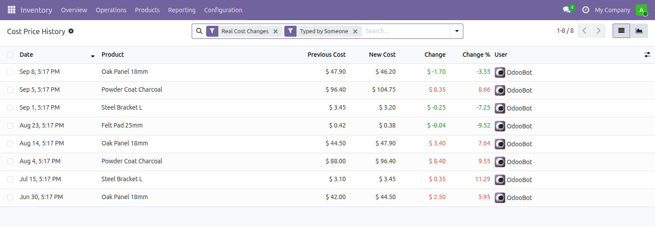Click OdooBot avatar in Jun 30 row
This screenshot has width=655, height=227.
pos(500,198)
